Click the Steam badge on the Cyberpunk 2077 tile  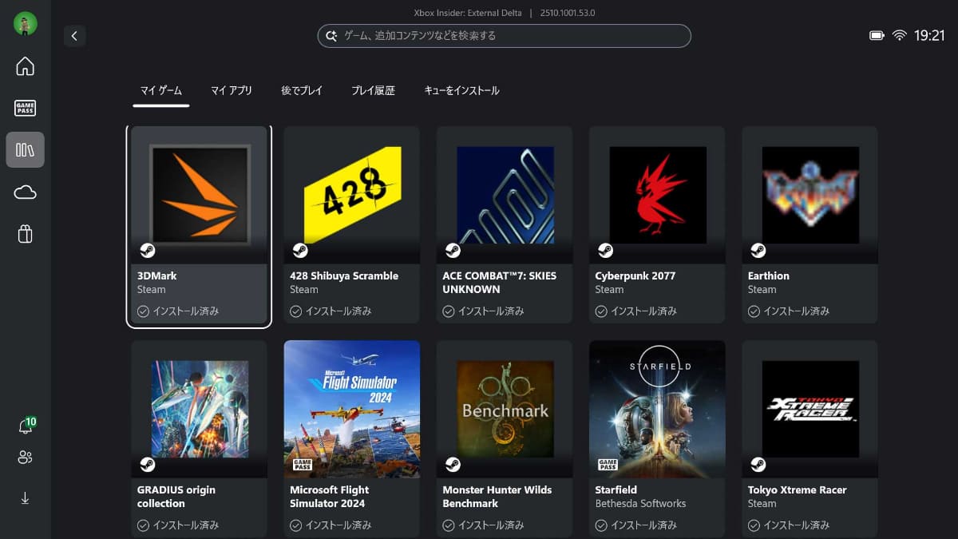pyautogui.click(x=605, y=250)
